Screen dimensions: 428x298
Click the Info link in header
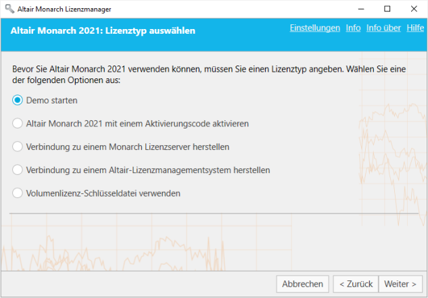353,28
